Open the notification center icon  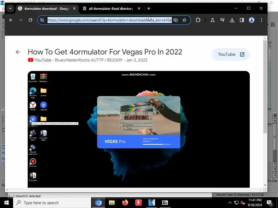click(269, 203)
